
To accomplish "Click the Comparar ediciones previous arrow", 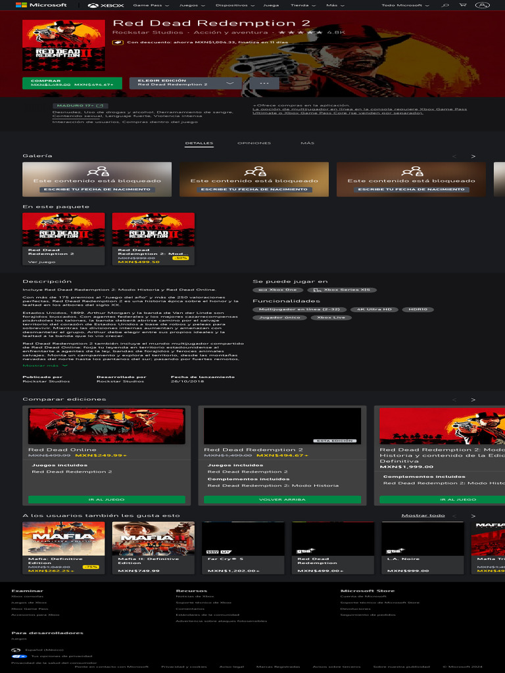I will (454, 400).
